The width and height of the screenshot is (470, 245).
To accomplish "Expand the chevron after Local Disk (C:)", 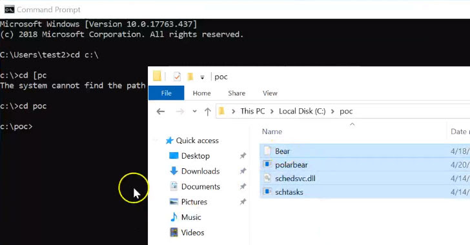I will [332, 112].
